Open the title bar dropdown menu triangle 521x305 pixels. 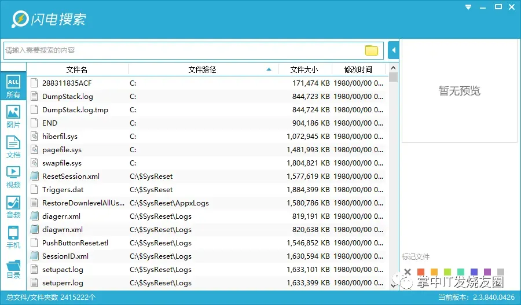(468, 7)
